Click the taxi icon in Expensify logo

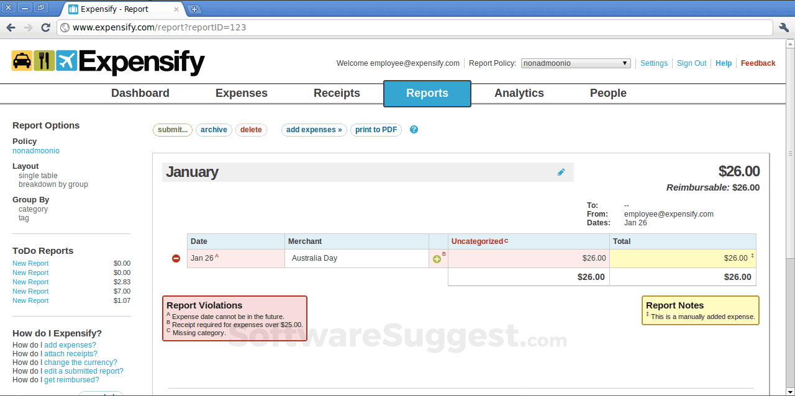coord(21,62)
